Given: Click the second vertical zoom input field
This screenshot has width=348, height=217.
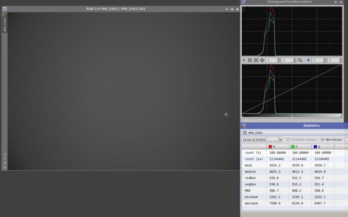Looking at the screenshot, I should coord(333,60).
